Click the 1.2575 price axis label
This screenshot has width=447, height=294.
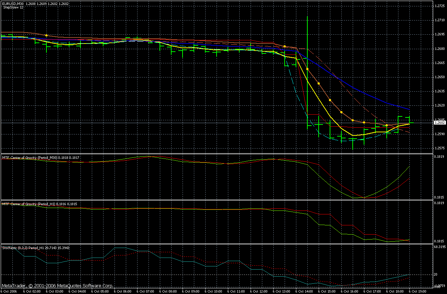pyautogui.click(x=440, y=148)
